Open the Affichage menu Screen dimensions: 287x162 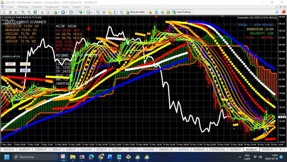(x=23, y=7)
